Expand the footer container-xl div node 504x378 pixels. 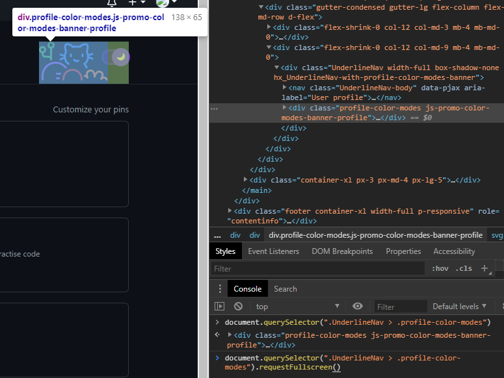[x=230, y=211]
